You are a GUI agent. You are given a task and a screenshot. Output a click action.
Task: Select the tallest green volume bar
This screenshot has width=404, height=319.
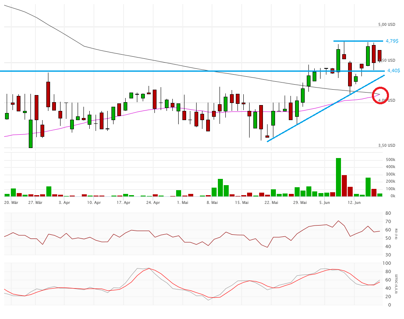click(338, 177)
